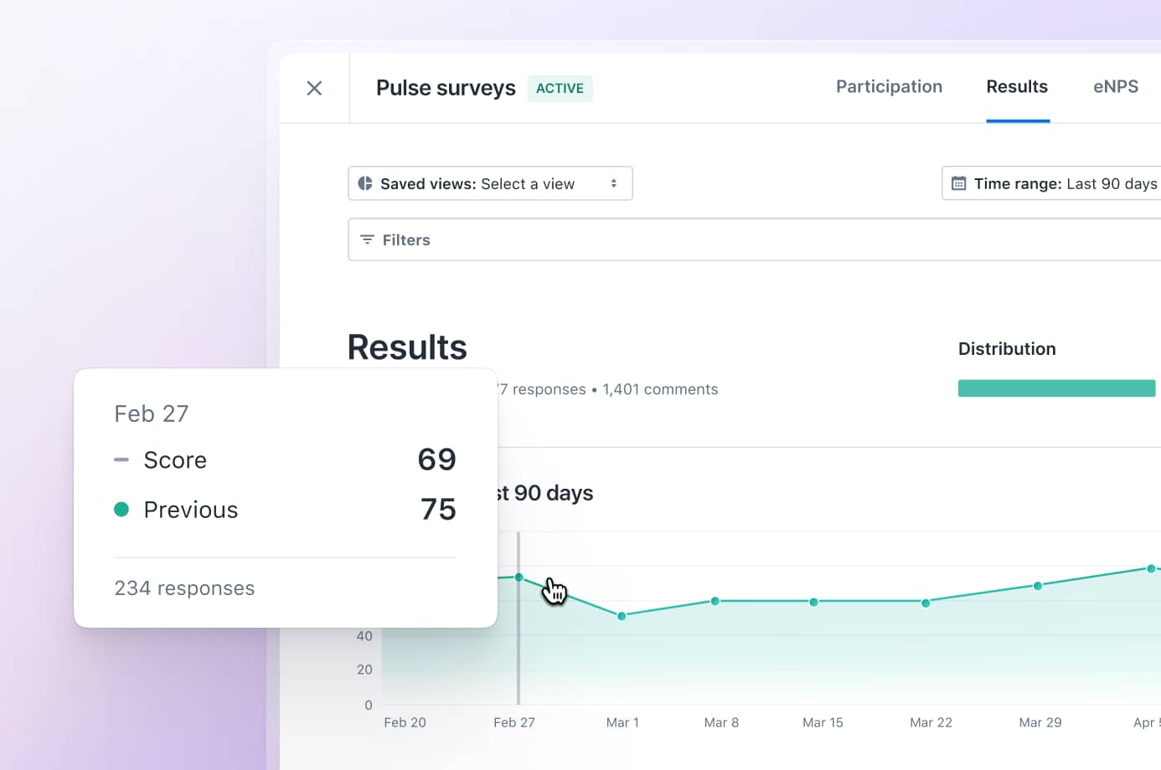Open the Saved views dropdown
Image resolution: width=1161 pixels, height=770 pixels.
coord(490,183)
